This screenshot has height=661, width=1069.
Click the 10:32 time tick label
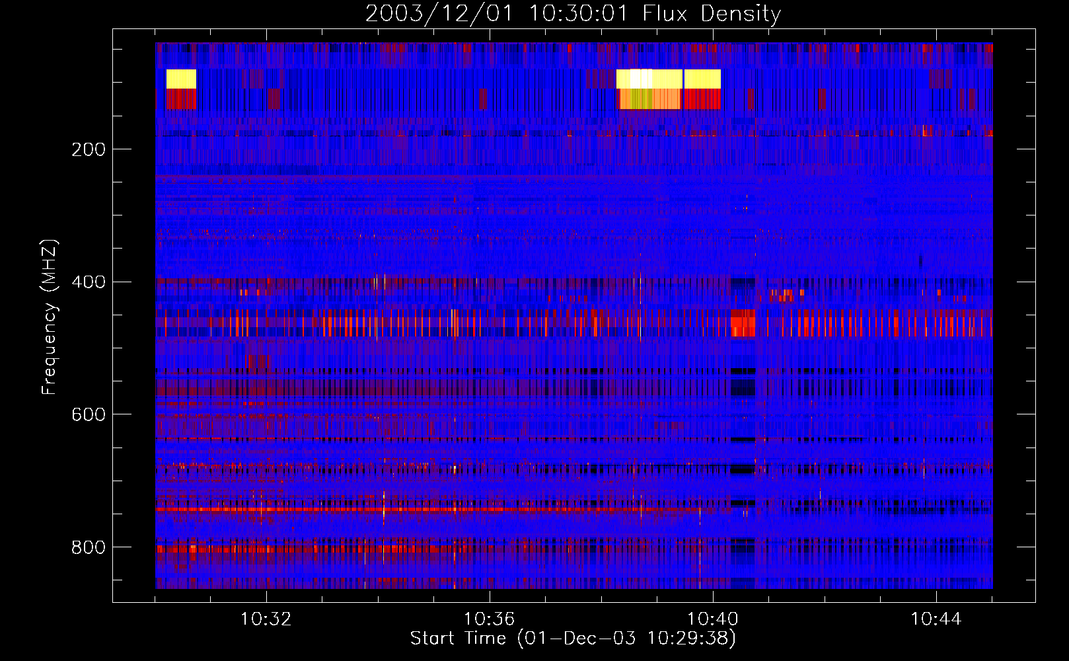coord(266,619)
